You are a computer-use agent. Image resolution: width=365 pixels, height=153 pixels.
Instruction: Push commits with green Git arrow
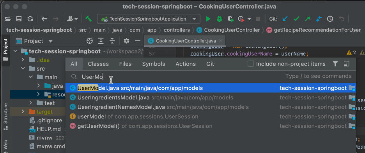tap(307, 19)
